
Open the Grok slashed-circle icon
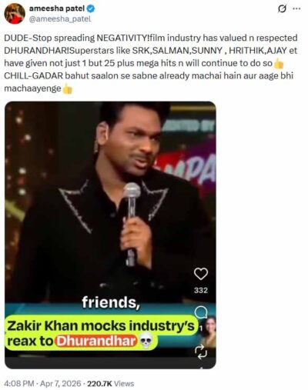(x=282, y=9)
